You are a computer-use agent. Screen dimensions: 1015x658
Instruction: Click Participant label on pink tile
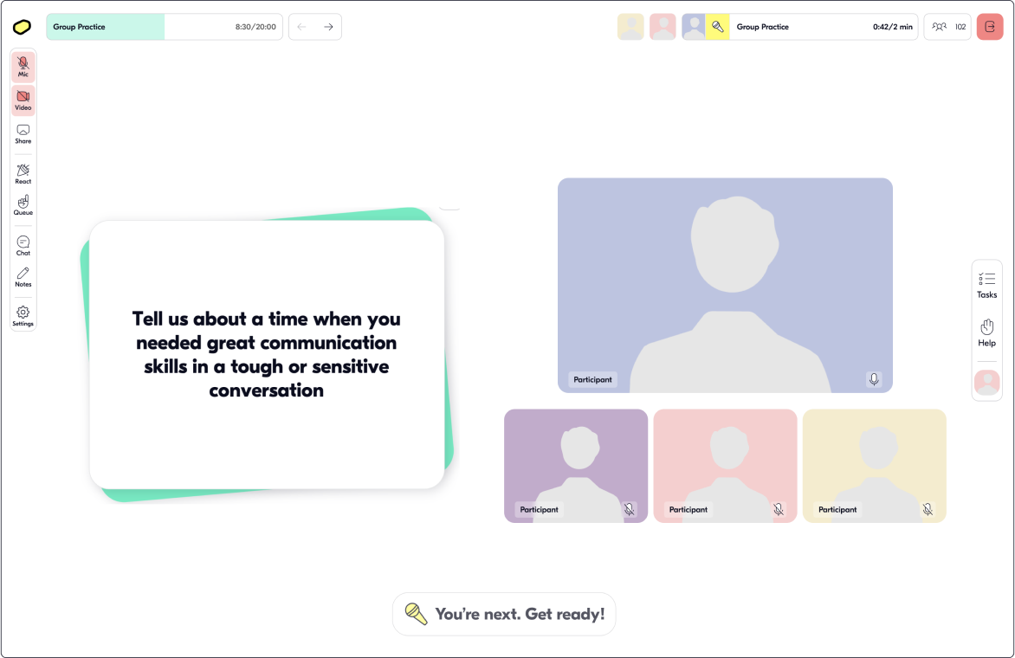pyautogui.click(x=689, y=510)
